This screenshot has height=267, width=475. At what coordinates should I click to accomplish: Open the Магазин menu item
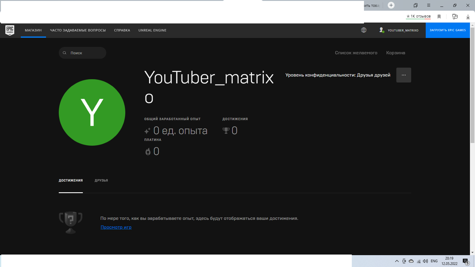pyautogui.click(x=33, y=30)
